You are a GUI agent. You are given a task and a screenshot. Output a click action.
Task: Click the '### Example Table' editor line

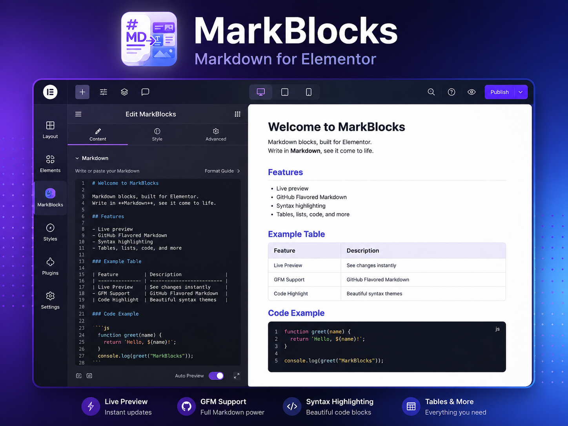117,261
